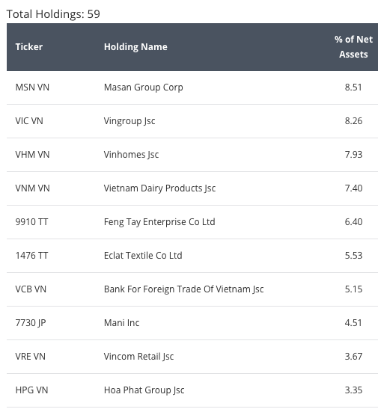Select the 7730 JP ticker
This screenshot has width=378, height=412.
31,323
